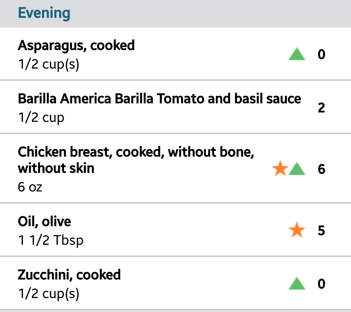This screenshot has height=312, width=351.
Task: Tap the green triangle beside Zucchini
Action: click(x=297, y=284)
